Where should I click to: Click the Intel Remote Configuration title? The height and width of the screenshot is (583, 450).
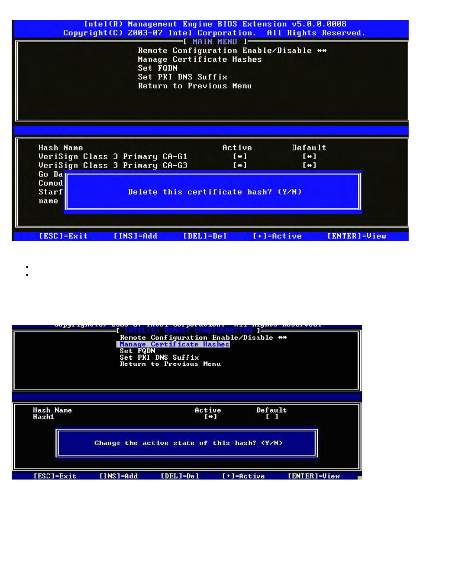[x=188, y=331]
